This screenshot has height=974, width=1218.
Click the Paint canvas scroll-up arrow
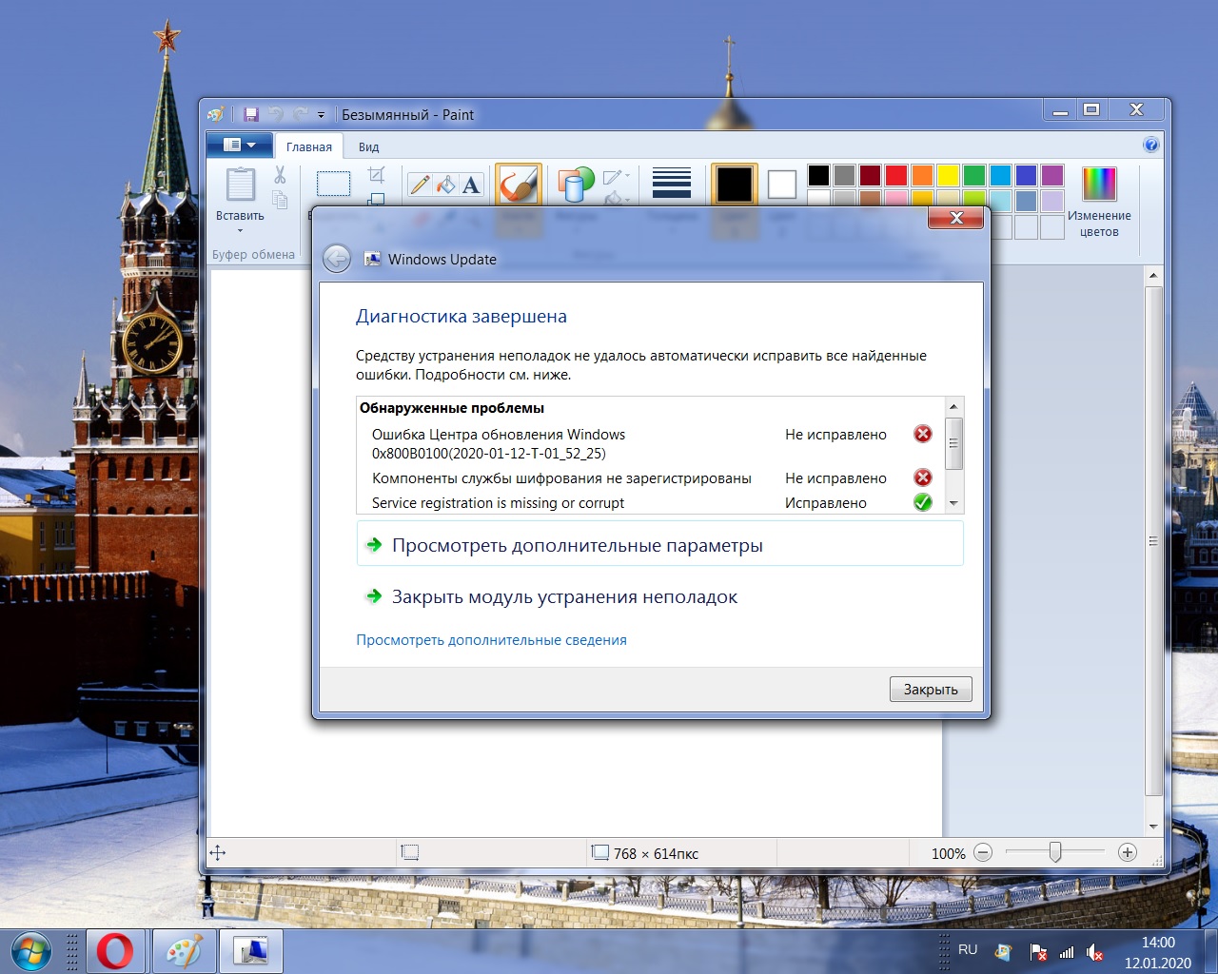point(1153,276)
